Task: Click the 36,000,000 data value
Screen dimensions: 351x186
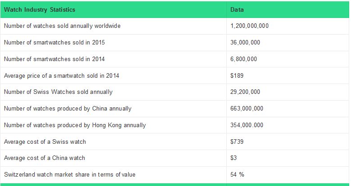Action: click(x=245, y=42)
